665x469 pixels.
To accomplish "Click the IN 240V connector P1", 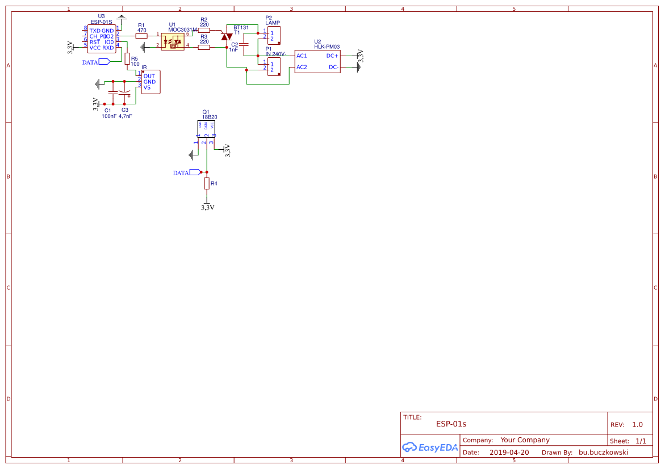I will [273, 65].
